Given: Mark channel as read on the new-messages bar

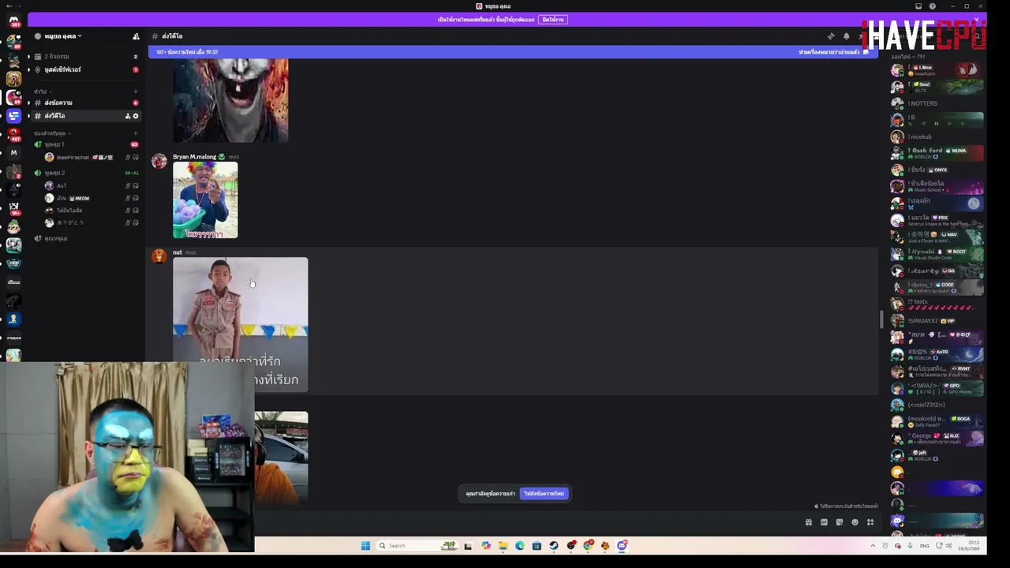Looking at the screenshot, I should [x=833, y=52].
